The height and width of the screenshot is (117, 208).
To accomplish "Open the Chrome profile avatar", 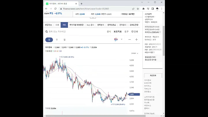I will [x=157, y=9].
